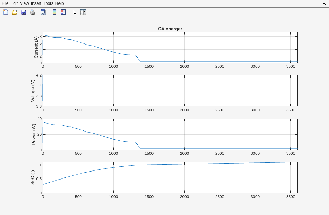The width and height of the screenshot is (329, 215).
Task: Dock the figure using the top-right arrow
Action: (324, 4)
